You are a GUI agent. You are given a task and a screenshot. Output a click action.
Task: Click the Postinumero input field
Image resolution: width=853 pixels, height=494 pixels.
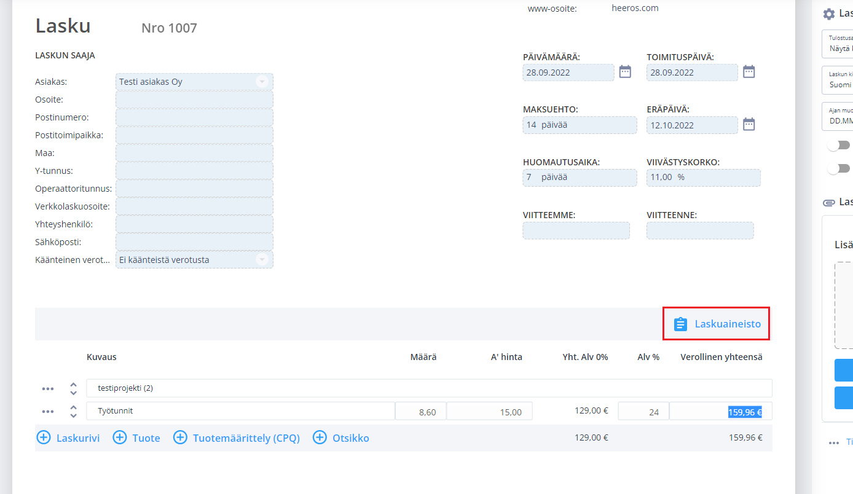194,117
